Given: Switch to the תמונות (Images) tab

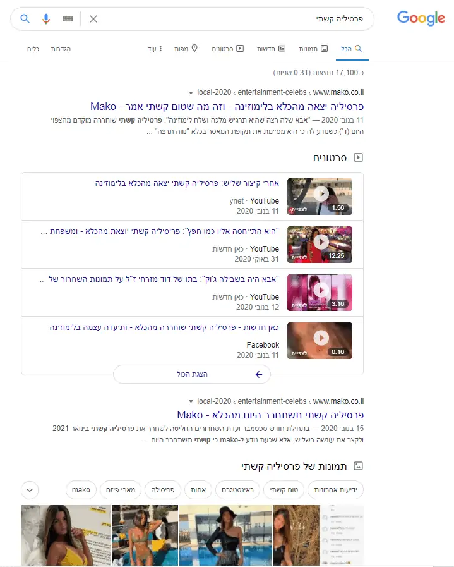Looking at the screenshot, I should point(313,49).
